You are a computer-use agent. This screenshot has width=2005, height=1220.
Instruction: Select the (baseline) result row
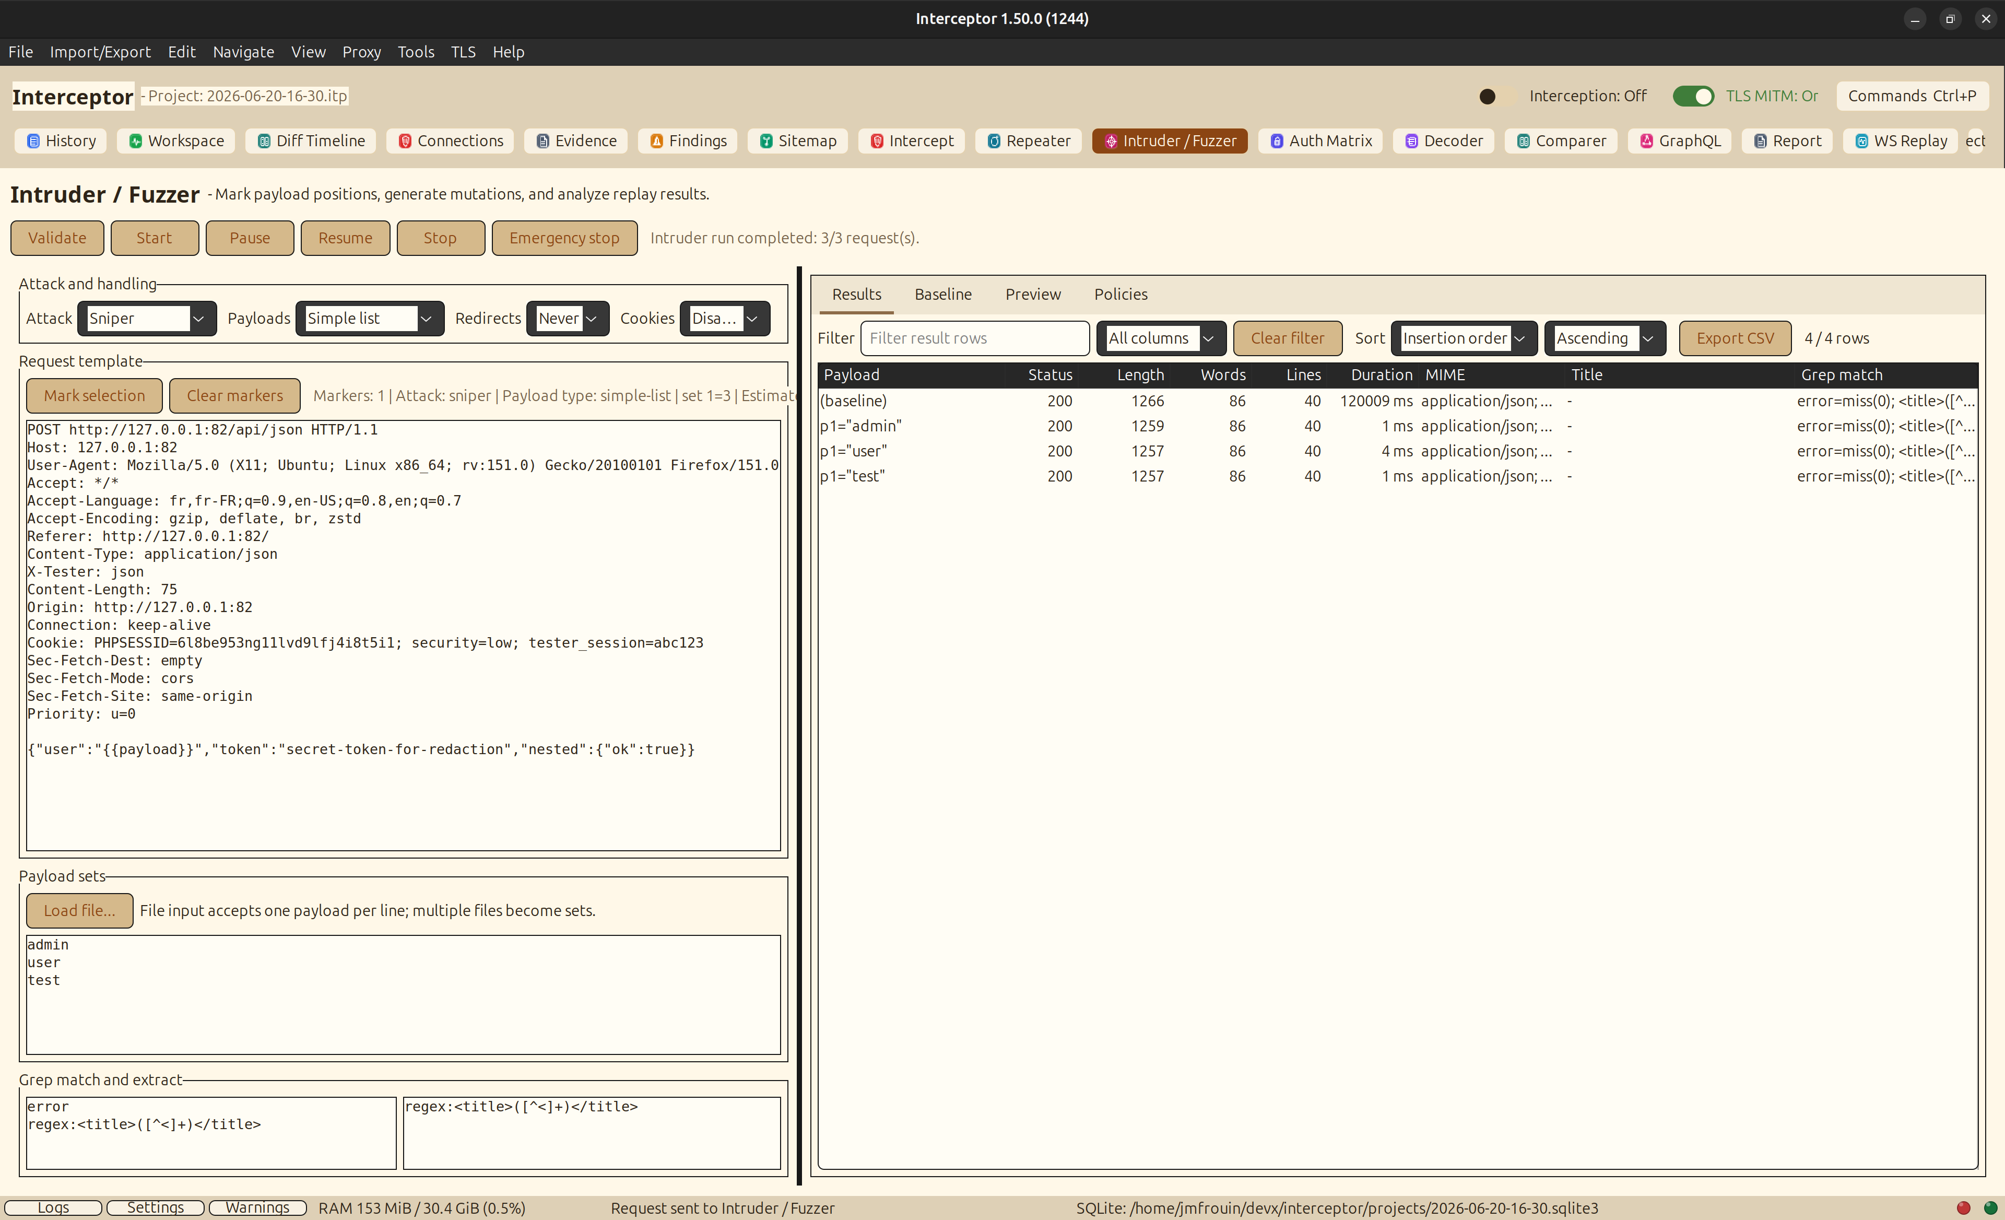(x=1397, y=401)
